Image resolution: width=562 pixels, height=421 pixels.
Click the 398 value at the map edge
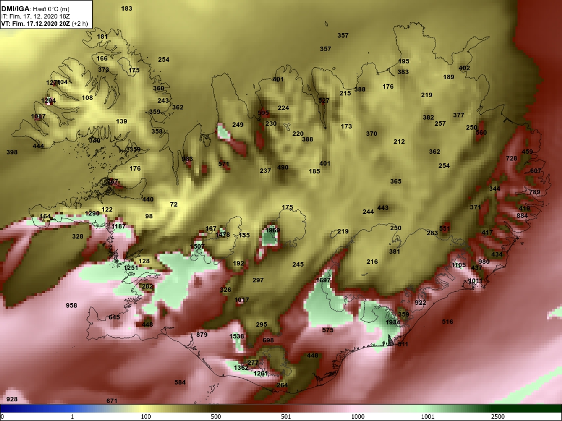[12, 152]
